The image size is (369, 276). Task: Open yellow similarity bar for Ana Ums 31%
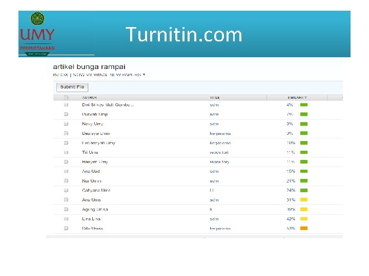coord(304,200)
